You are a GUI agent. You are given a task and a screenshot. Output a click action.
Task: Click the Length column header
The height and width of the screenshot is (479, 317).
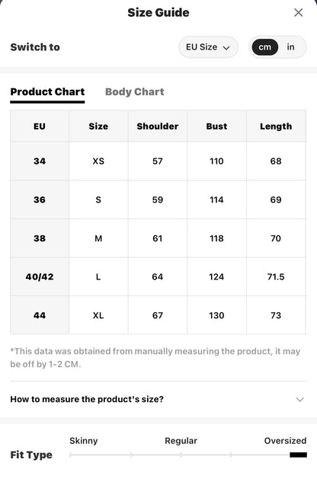[x=276, y=126]
